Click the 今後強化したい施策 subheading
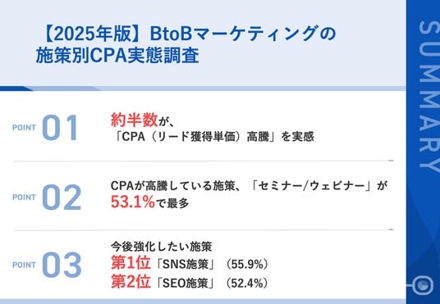Viewport: 440px width, 304px height. click(x=162, y=247)
